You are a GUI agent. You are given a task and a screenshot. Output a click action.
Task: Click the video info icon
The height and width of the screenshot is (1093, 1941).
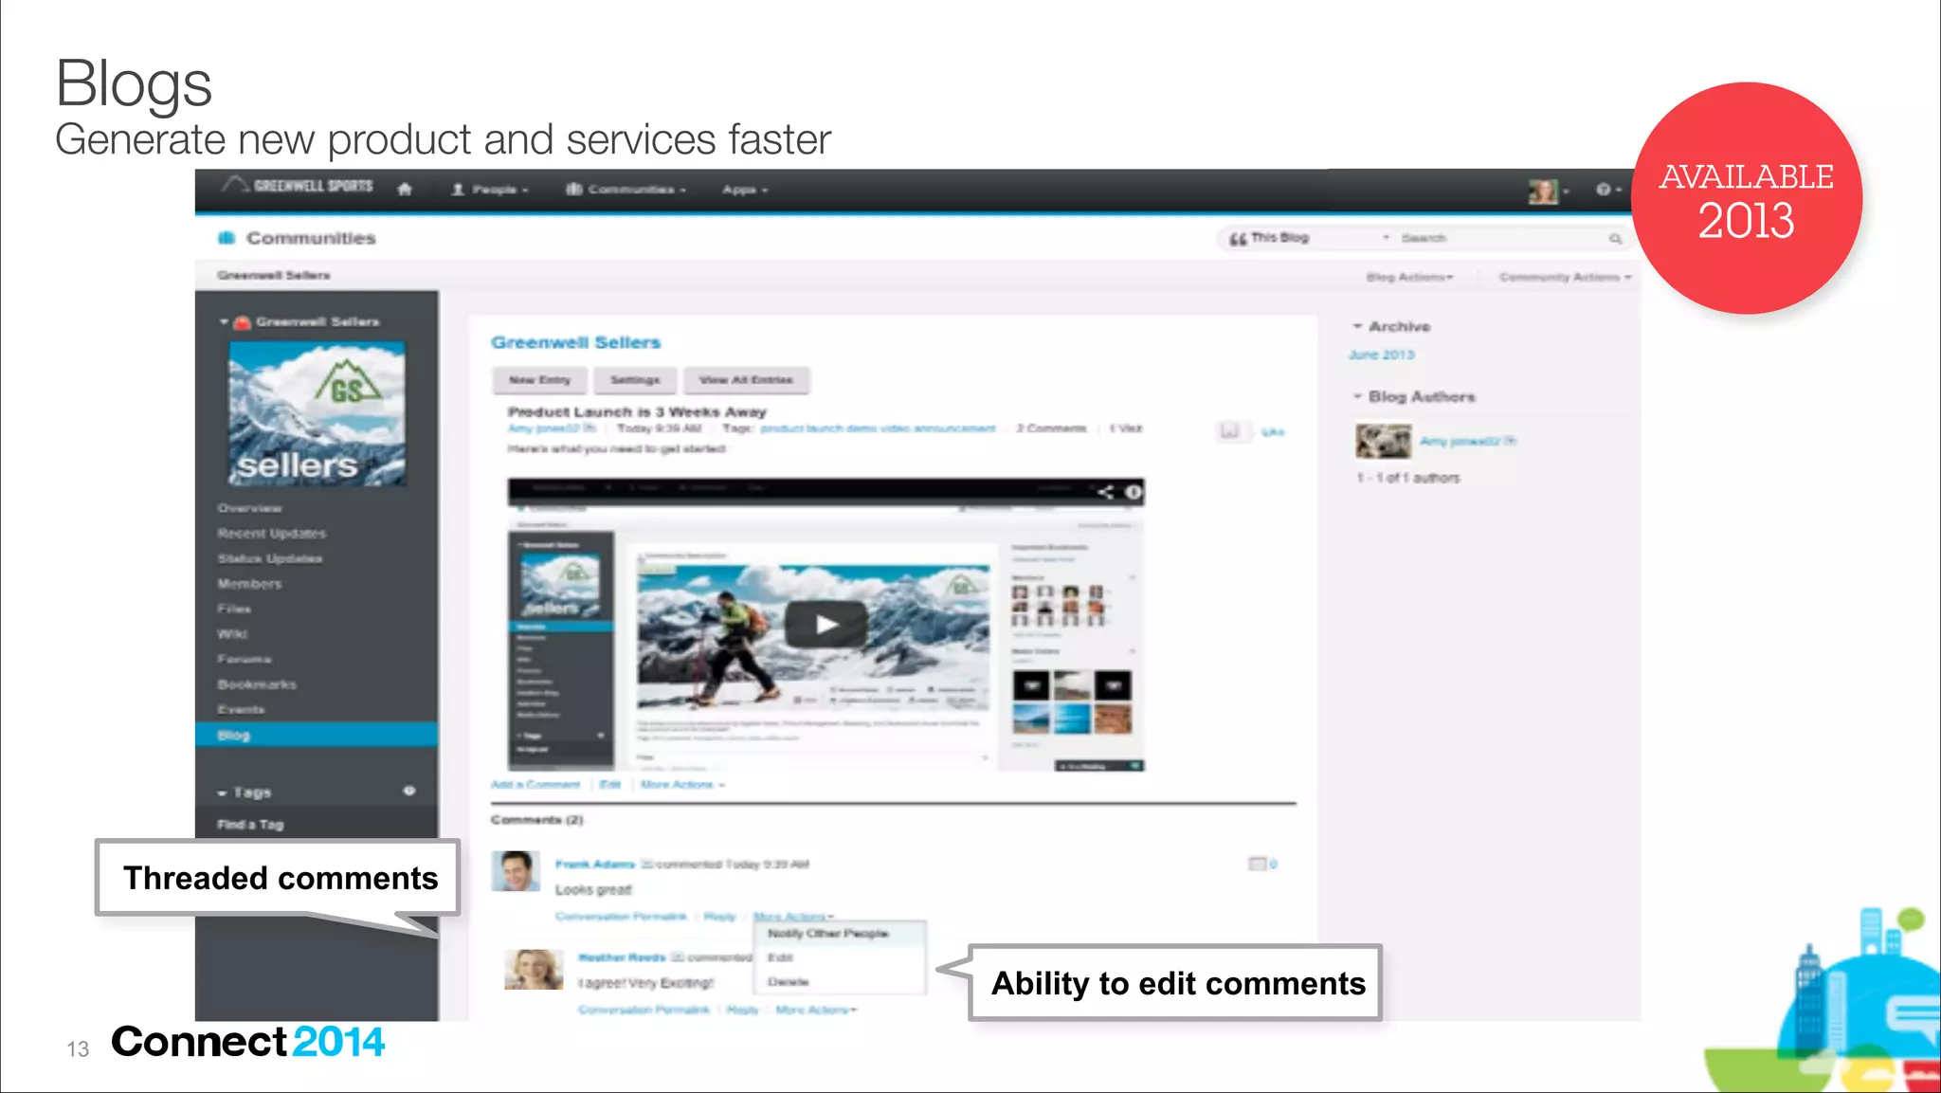tap(1133, 492)
